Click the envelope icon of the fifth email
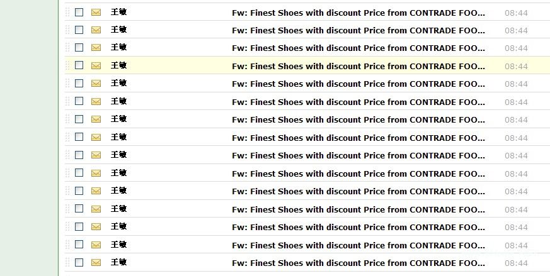This screenshot has width=550, height=276. (x=96, y=84)
